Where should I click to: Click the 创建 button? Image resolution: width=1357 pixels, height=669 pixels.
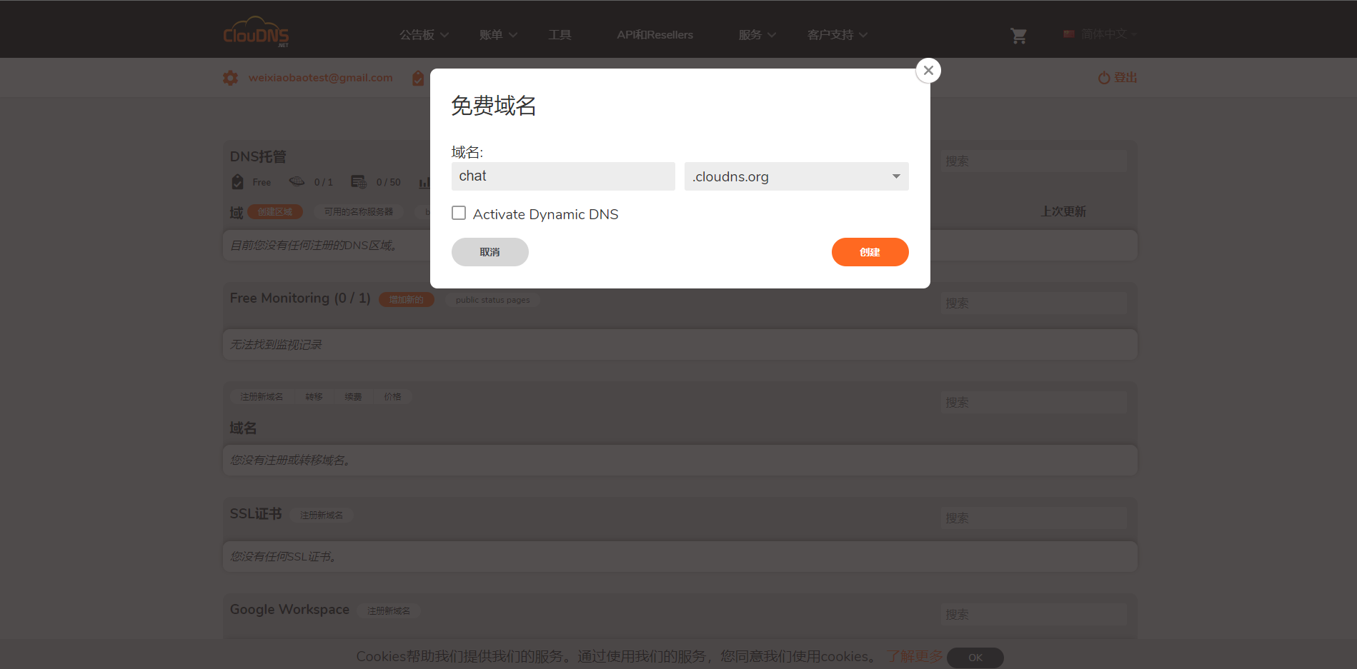coord(870,252)
